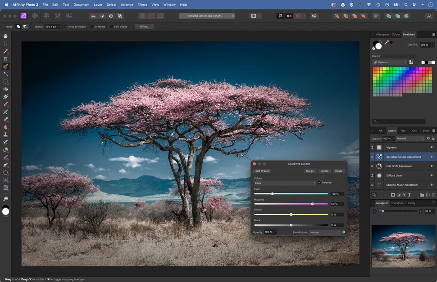Click the Spotlight search icon in menu bar
Screen dimensions: 437x282
coord(406,4)
